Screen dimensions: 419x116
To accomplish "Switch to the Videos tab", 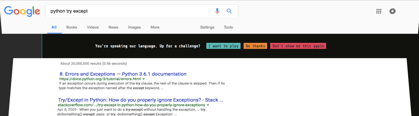I will pyautogui.click(x=93, y=27).
